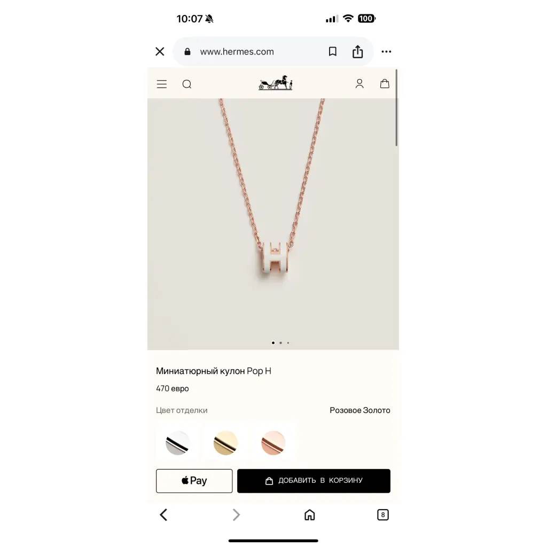Open the three-dots browser menu

[386, 52]
